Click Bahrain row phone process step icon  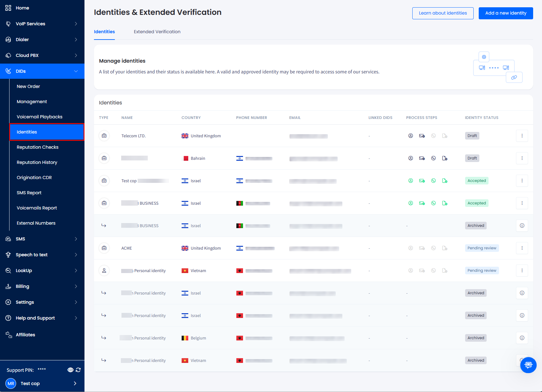click(x=433, y=158)
